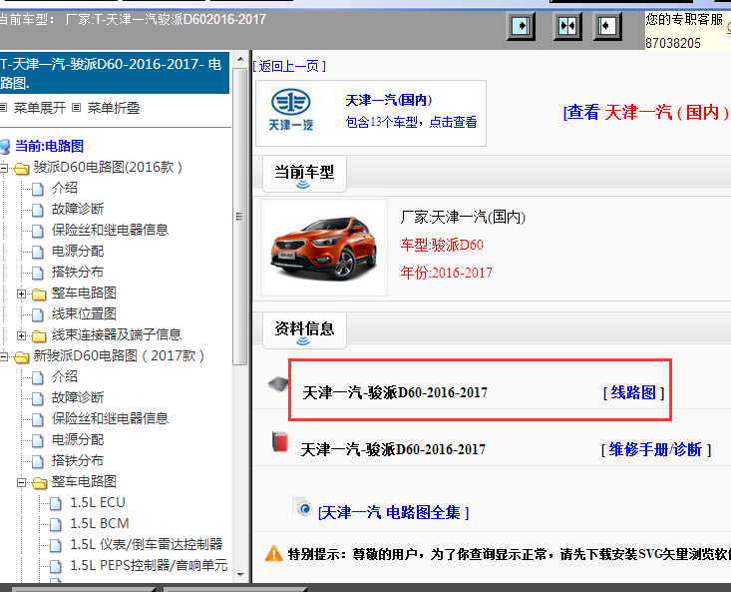Click the gray chip icon beside 线路图 row
The image size is (731, 592).
click(x=278, y=384)
